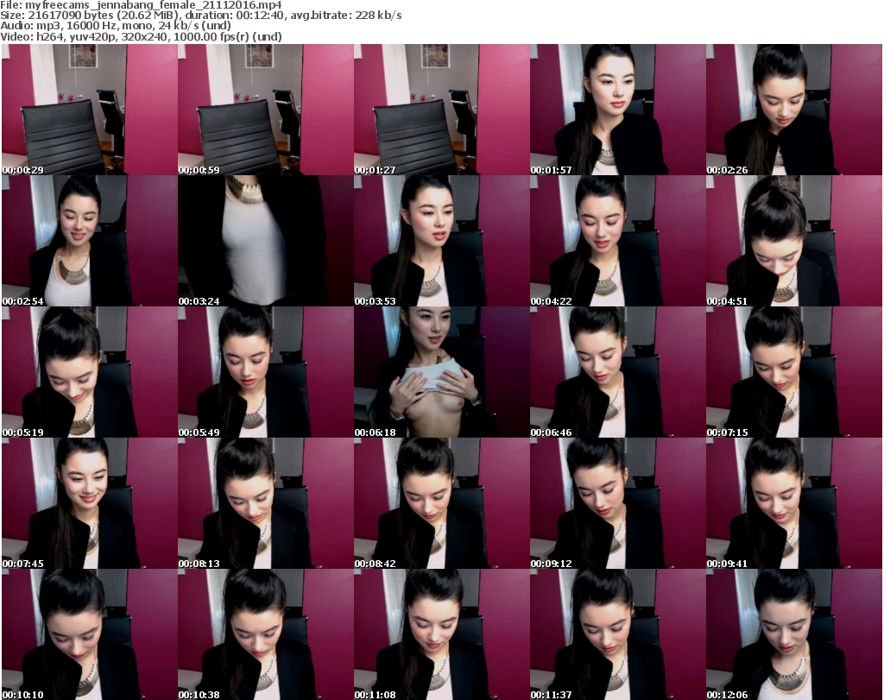Choose the 00:08:42 thumbnail
This screenshot has width=884, height=700.
[x=441, y=503]
